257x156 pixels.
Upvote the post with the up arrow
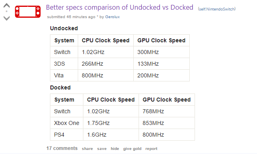pos(6,5)
